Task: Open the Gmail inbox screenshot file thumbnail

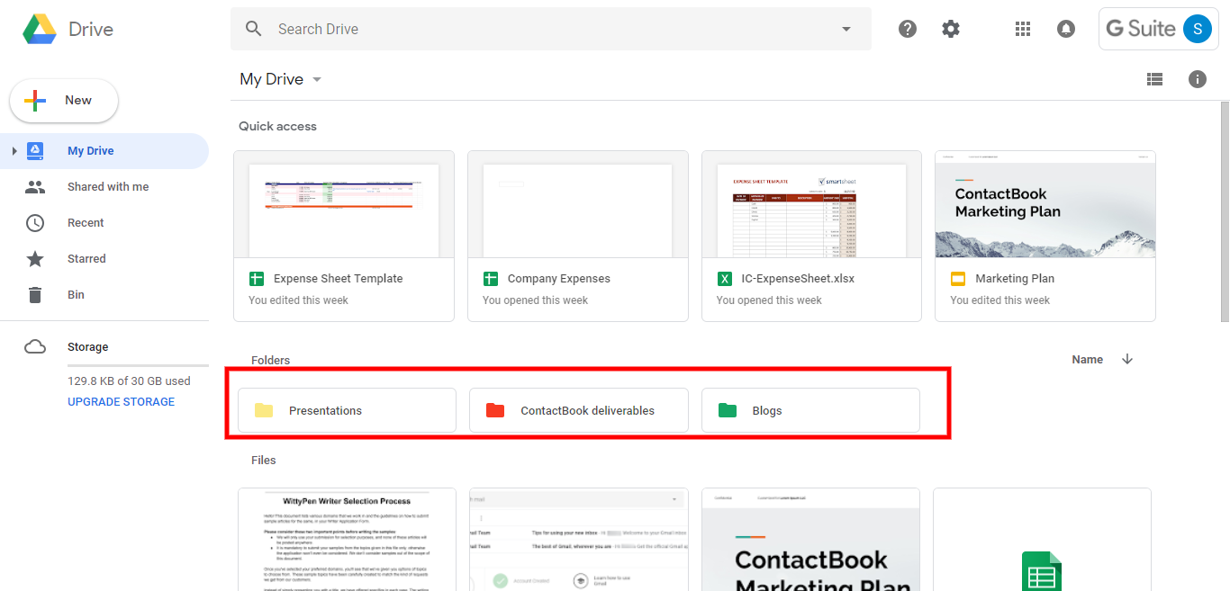Action: coord(579,540)
